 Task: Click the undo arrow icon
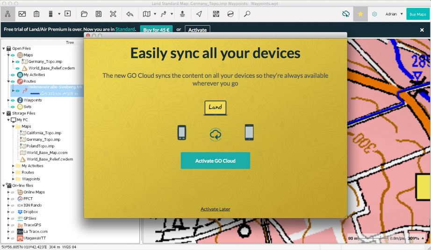click(x=129, y=14)
